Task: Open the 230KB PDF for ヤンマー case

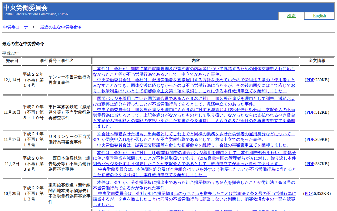Action: (x=310, y=80)
